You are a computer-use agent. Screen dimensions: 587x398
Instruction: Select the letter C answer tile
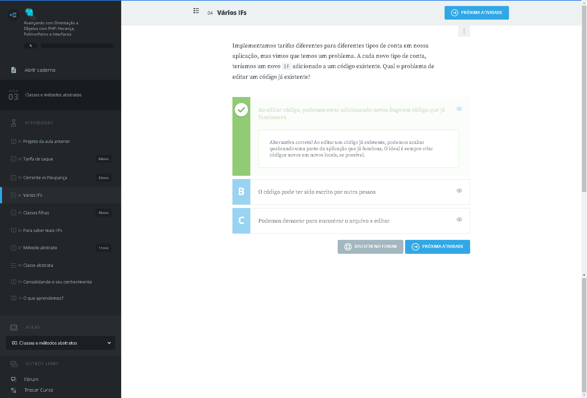(x=241, y=221)
